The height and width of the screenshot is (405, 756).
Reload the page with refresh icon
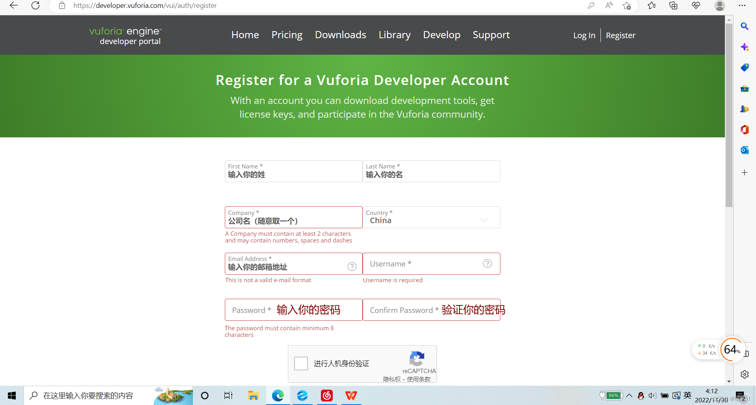[x=35, y=6]
